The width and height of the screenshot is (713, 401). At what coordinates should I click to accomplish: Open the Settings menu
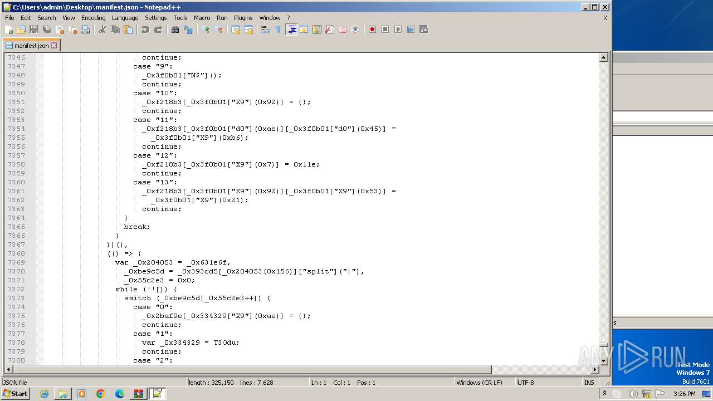coord(156,18)
